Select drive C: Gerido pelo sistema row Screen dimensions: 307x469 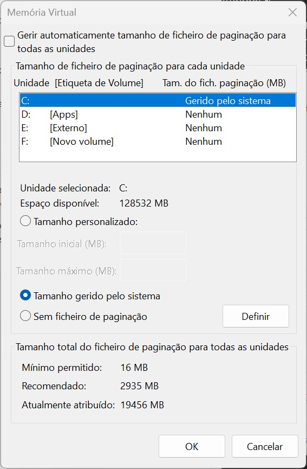tap(158, 100)
